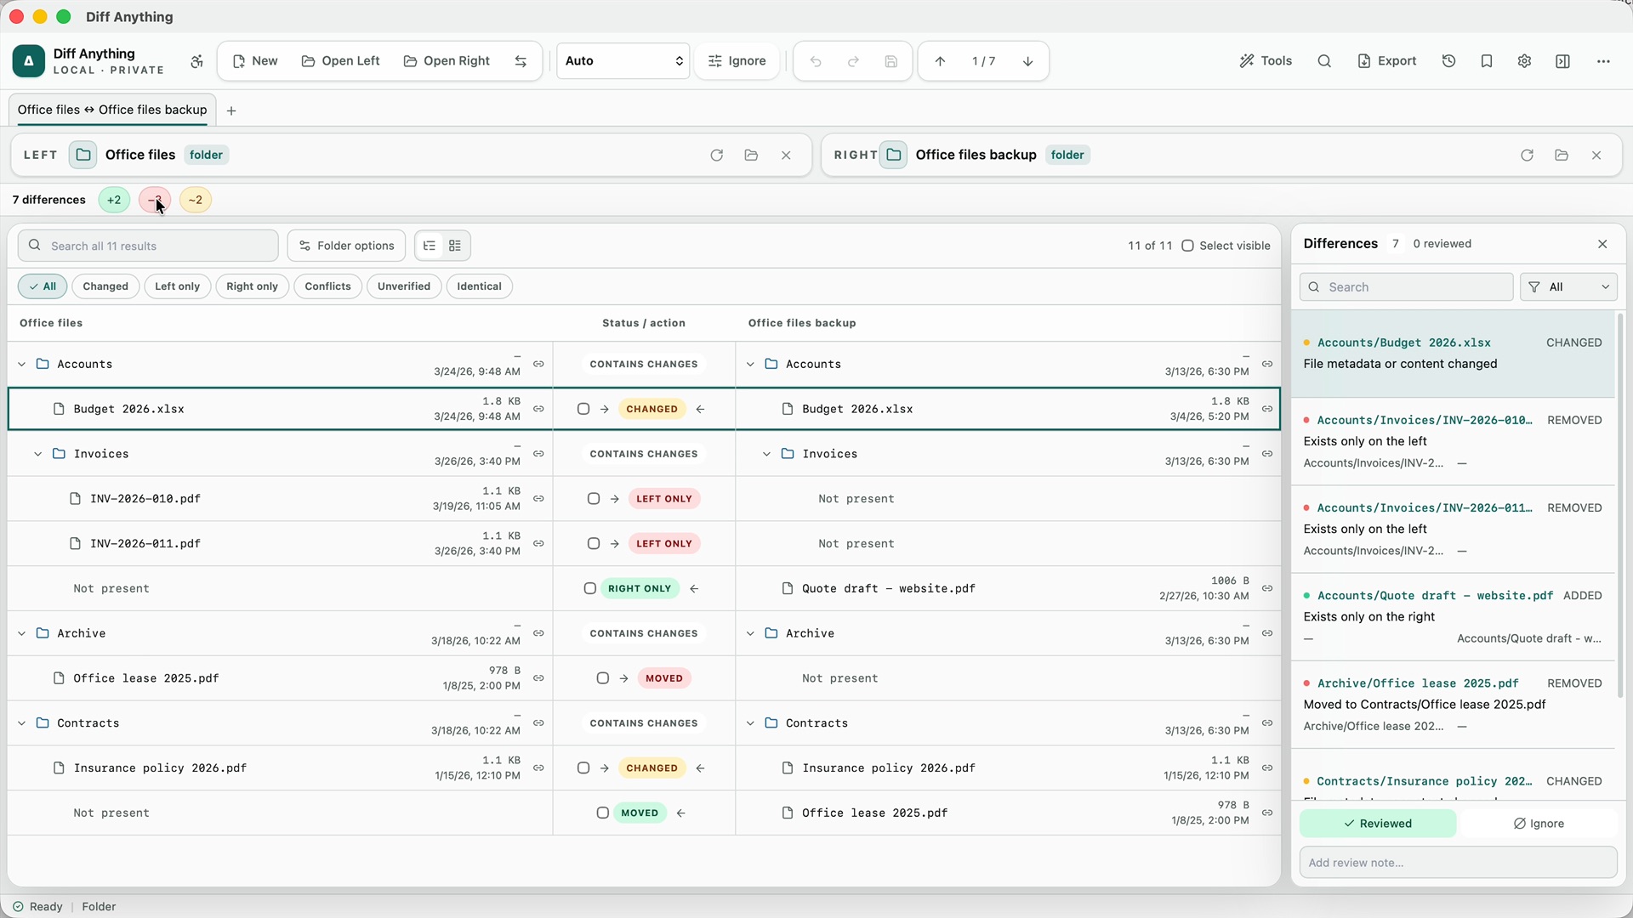Mark difference as Reviewed
The image size is (1633, 918).
1378,824
